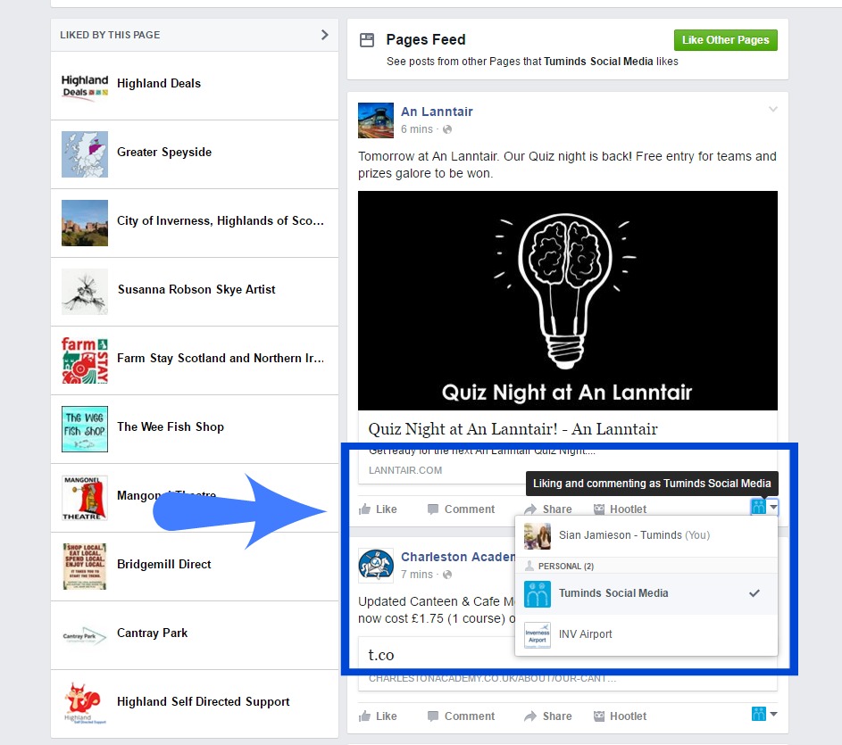Open the Farm Stay Scotland and Northern Ireland page

[221, 359]
